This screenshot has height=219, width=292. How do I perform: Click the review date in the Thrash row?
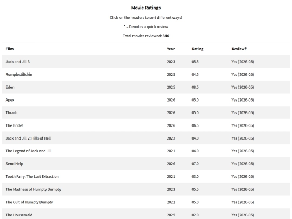(242, 112)
